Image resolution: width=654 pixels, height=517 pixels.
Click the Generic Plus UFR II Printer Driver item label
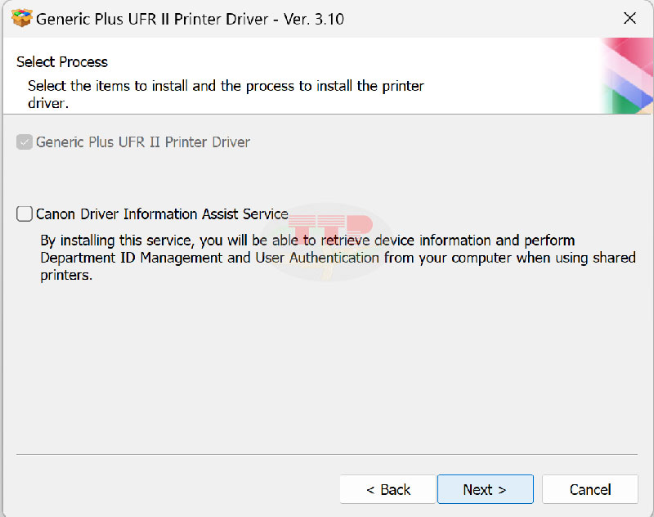coord(142,142)
